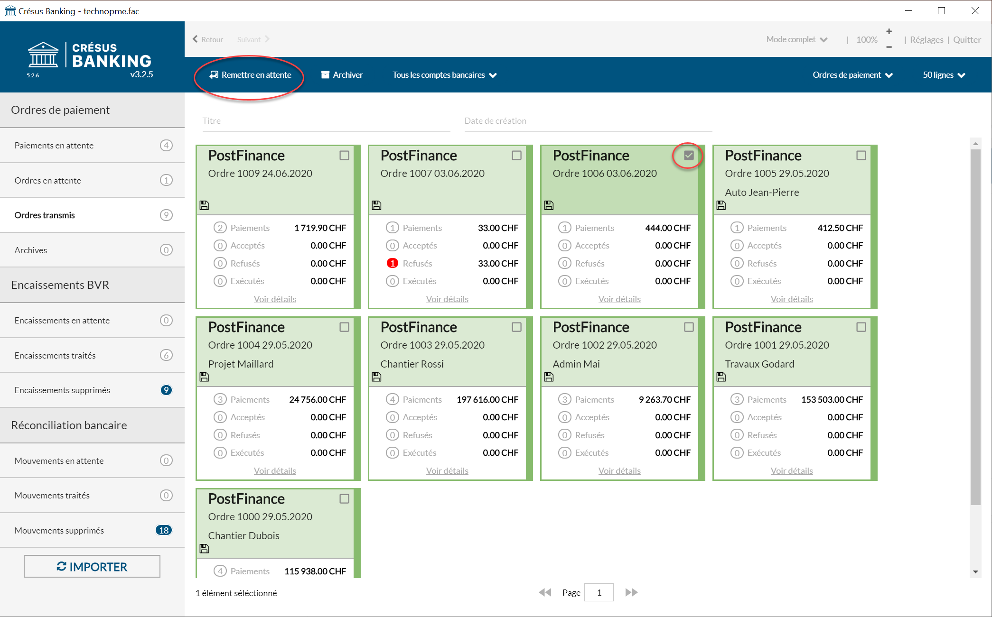The width and height of the screenshot is (992, 617).
Task: Open the Ordres de paiement dropdown in toolbar
Action: coord(853,75)
